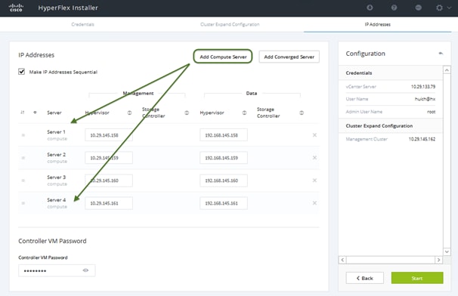Edit Server 4 data hypervisor IP 192.168.145.161
The width and height of the screenshot is (458, 296).
[224, 203]
